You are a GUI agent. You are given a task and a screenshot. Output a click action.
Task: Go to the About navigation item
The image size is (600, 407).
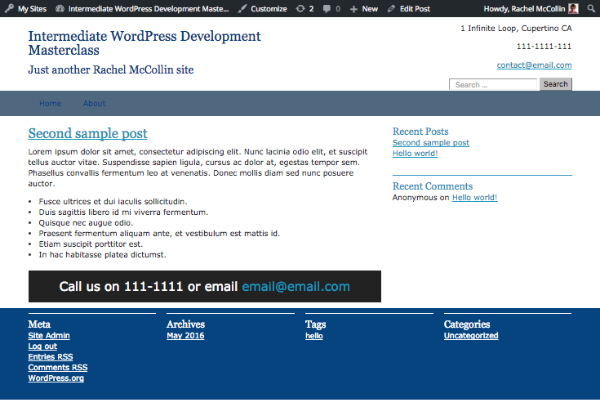point(94,104)
